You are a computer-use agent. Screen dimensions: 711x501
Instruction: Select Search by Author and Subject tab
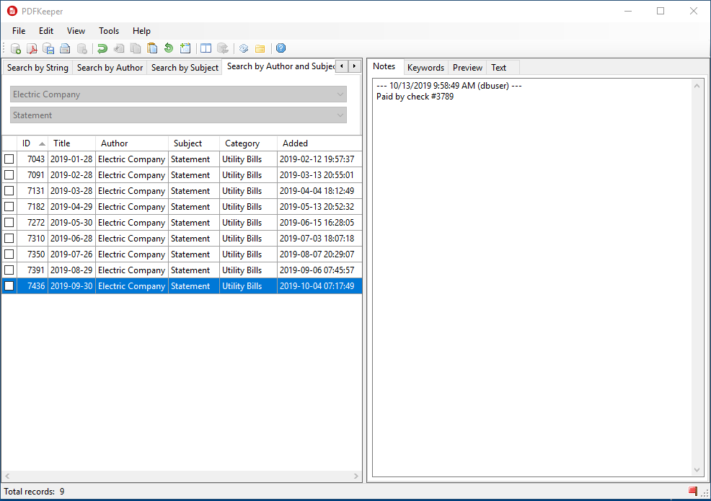[280, 66]
